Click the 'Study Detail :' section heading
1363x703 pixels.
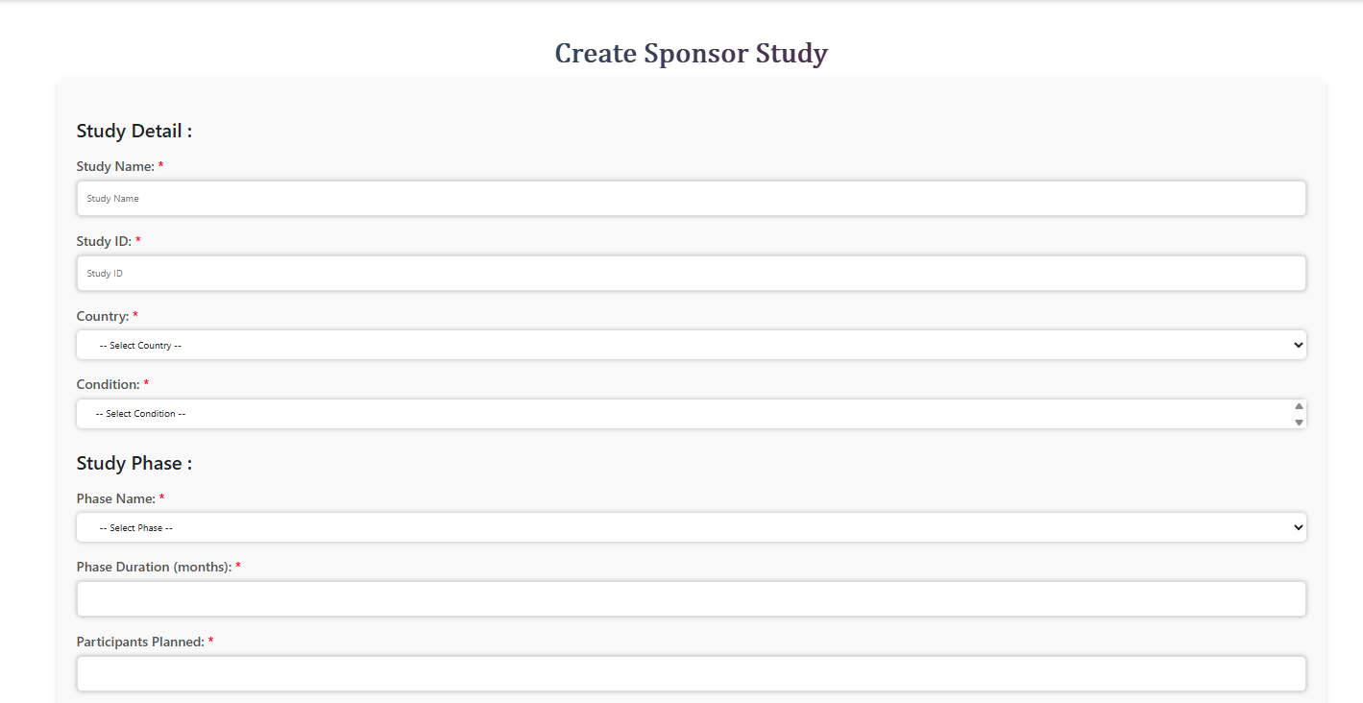(x=134, y=131)
